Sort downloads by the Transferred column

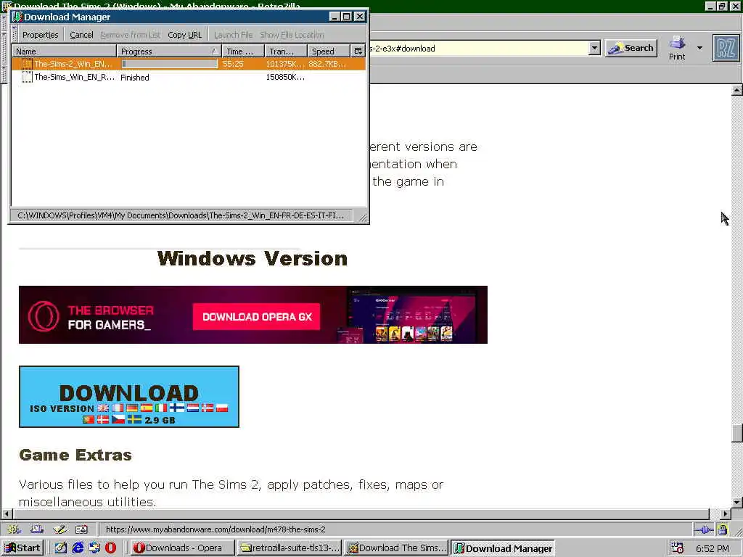click(286, 51)
